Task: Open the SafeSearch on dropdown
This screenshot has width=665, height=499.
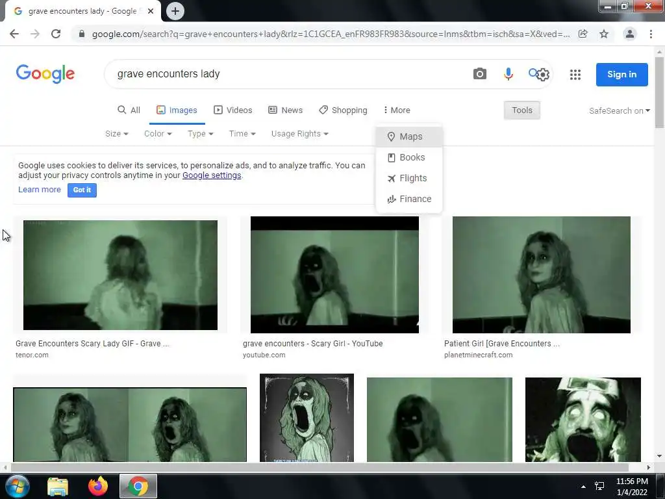Action: (619, 110)
